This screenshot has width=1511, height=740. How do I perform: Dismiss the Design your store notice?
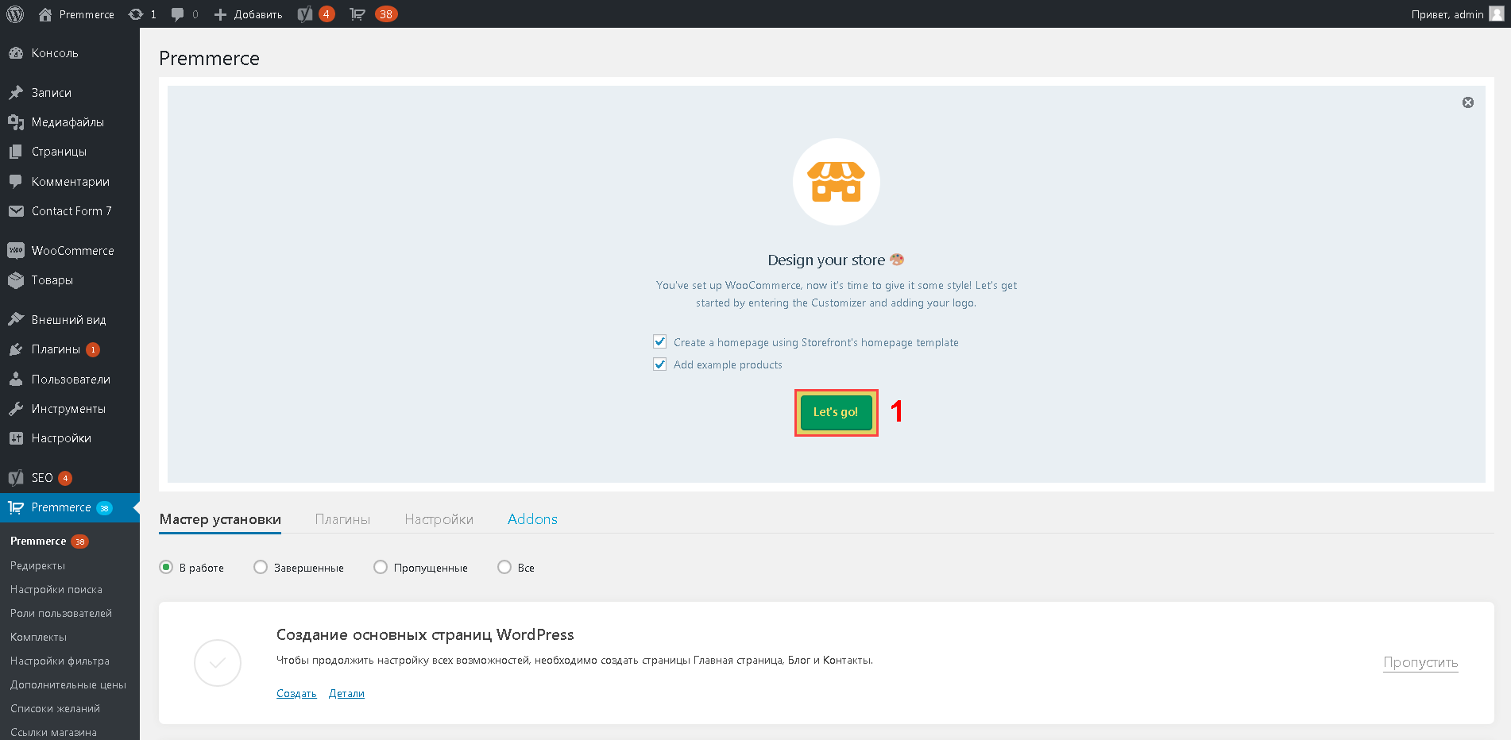[x=1468, y=102]
